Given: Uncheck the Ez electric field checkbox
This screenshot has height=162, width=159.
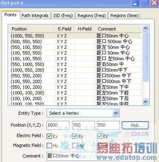Looking at the screenshot, I should (x=99, y=136).
